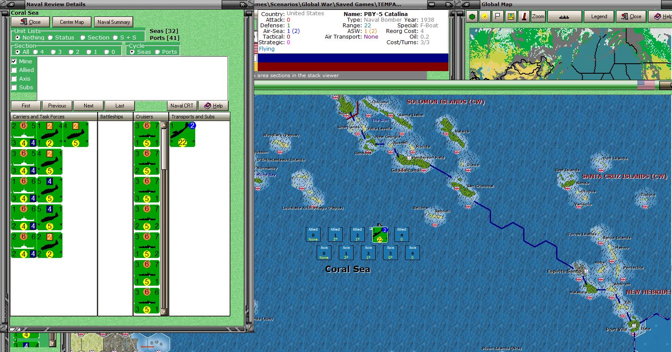The height and width of the screenshot is (352, 672).
Task: Click the green hexagon icon in Global Map toolbar
Action: 472,16
